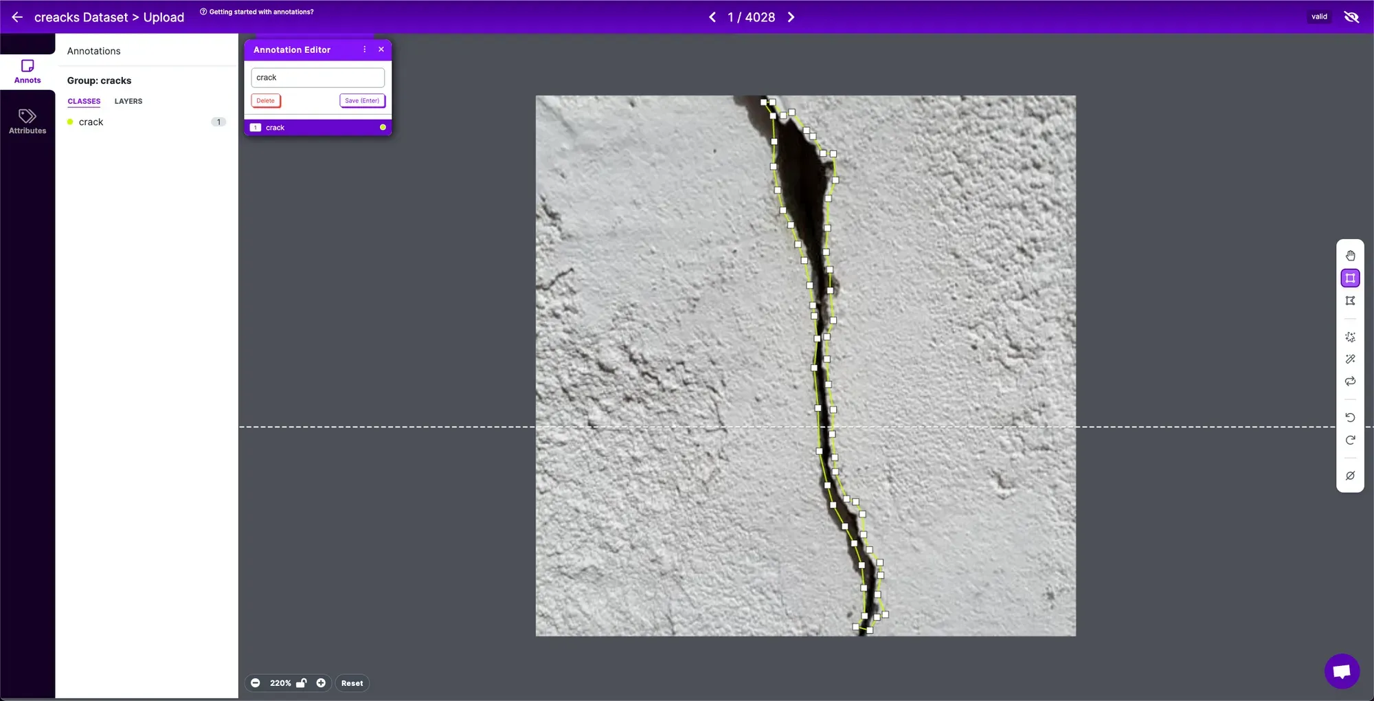
Task: Click the 220% zoom level value
Action: coord(280,683)
